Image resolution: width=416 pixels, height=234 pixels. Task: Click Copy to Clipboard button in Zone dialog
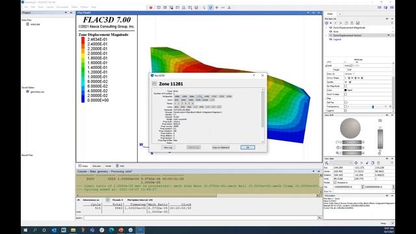point(221,148)
